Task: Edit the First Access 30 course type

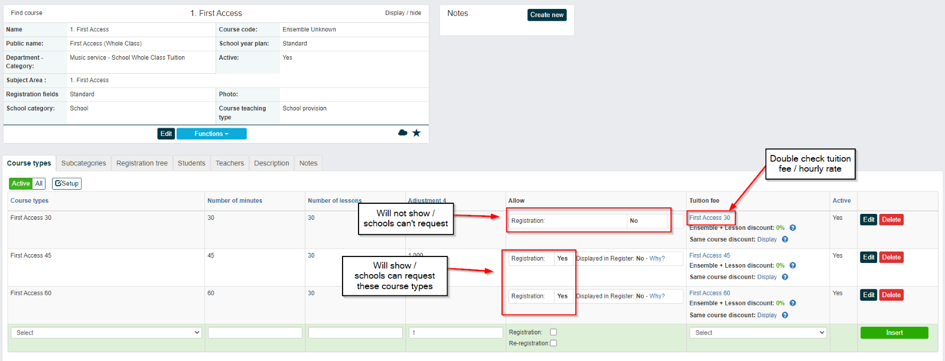Action: click(869, 220)
